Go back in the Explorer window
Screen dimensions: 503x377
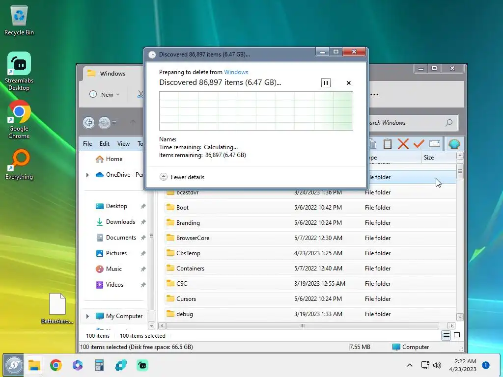coord(88,122)
